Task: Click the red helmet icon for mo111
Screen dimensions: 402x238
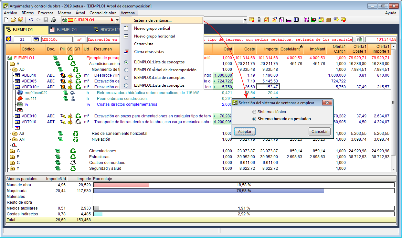Action: 20,99
